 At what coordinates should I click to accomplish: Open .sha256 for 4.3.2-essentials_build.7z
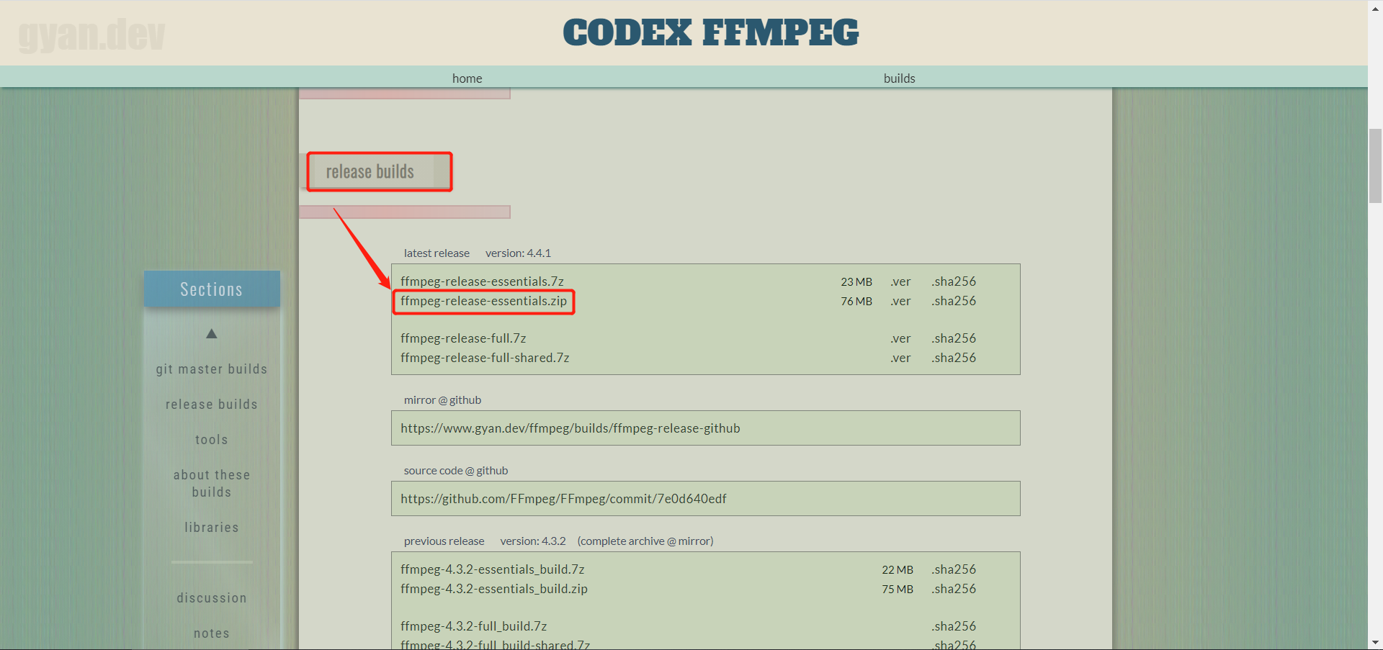pyautogui.click(x=954, y=569)
